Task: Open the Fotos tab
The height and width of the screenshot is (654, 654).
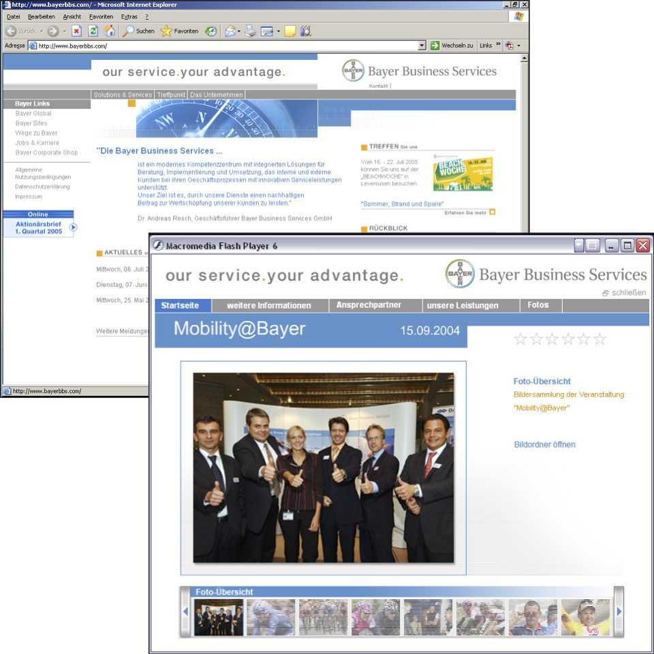Action: [x=541, y=305]
